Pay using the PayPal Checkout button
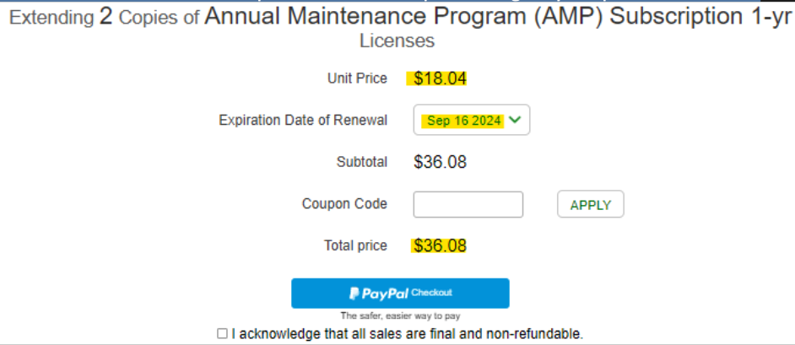 [x=400, y=294]
